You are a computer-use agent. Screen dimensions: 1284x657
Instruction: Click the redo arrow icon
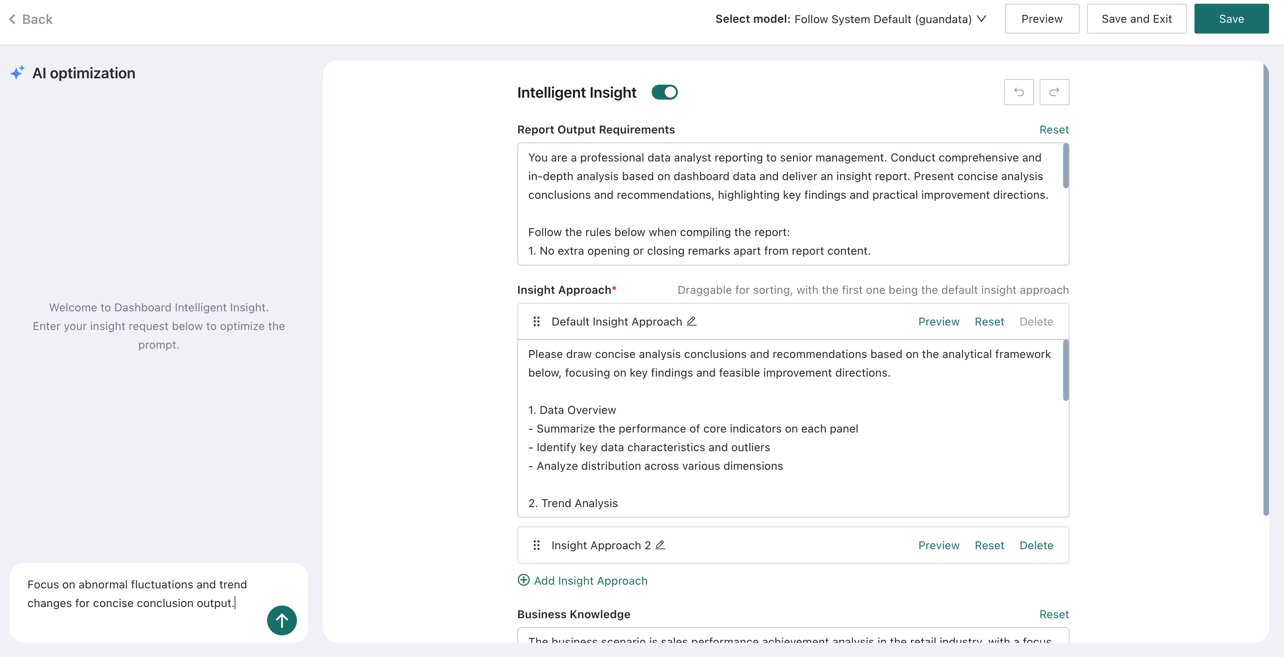point(1054,92)
